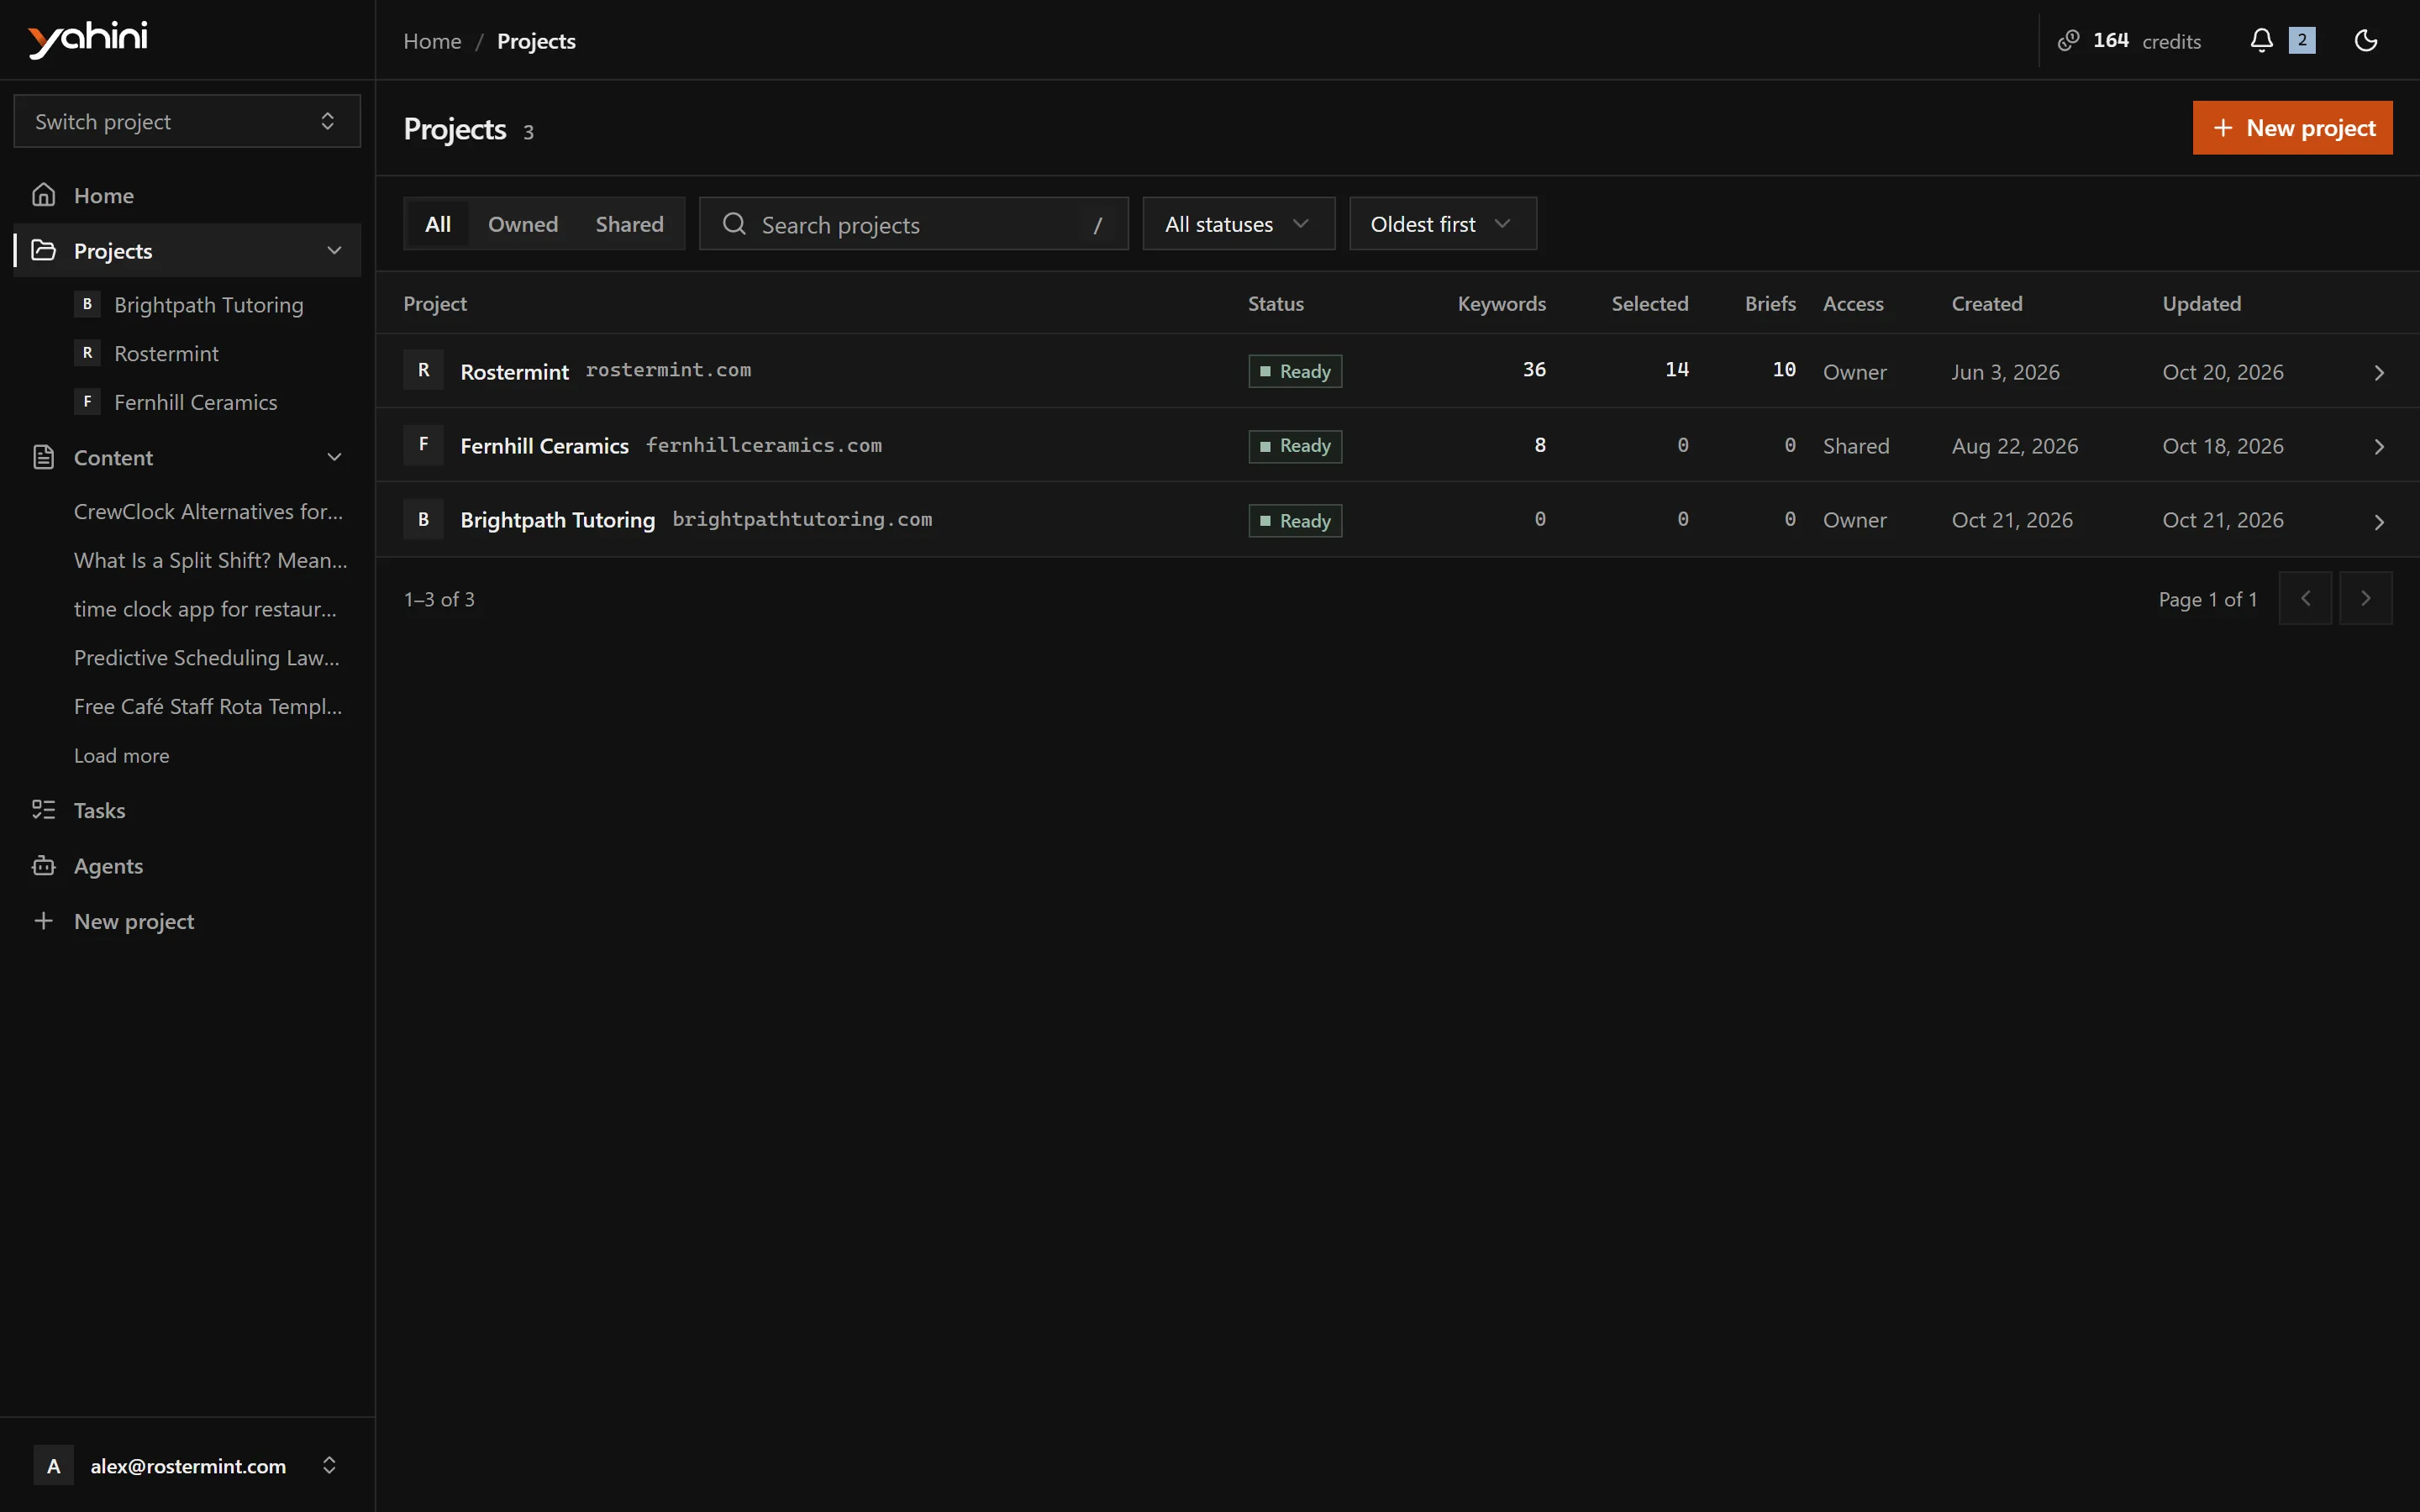Open 'Predictive Scheduling Law...' content item
The image size is (2420, 1512).
coord(208,658)
